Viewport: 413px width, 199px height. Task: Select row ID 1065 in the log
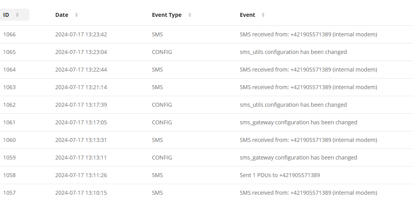[x=206, y=52]
